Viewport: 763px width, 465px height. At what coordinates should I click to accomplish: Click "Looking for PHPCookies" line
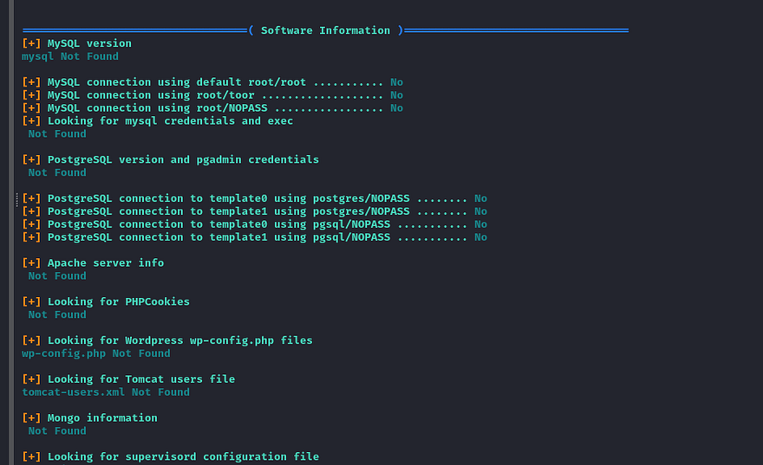pyautogui.click(x=106, y=301)
